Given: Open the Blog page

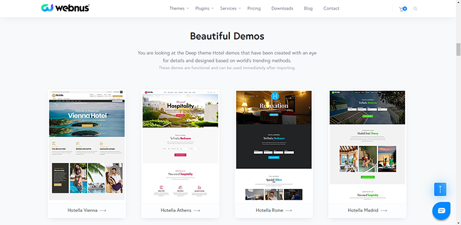Looking at the screenshot, I should click(x=308, y=9).
